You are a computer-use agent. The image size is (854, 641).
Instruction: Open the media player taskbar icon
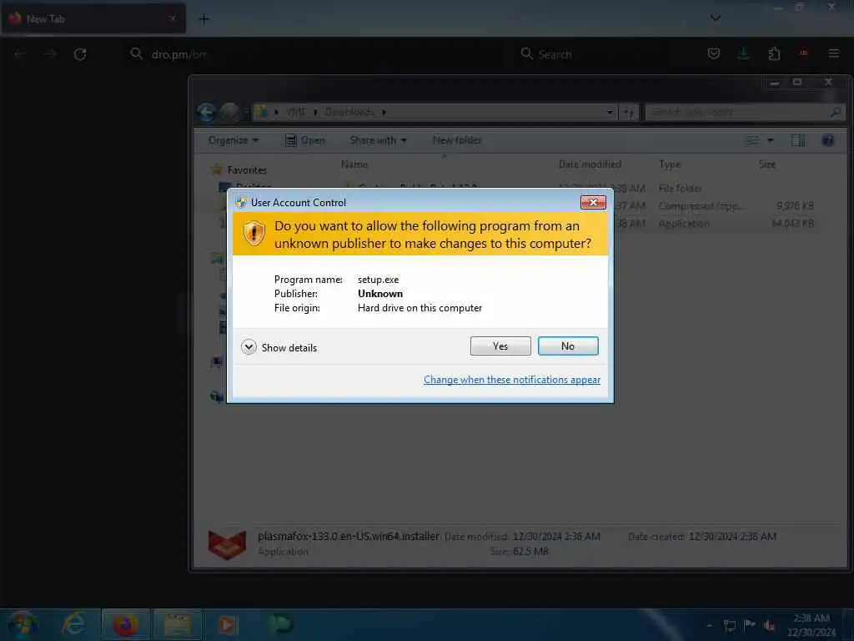click(228, 624)
